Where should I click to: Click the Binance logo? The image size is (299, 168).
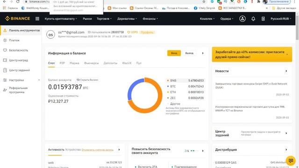click(18, 19)
